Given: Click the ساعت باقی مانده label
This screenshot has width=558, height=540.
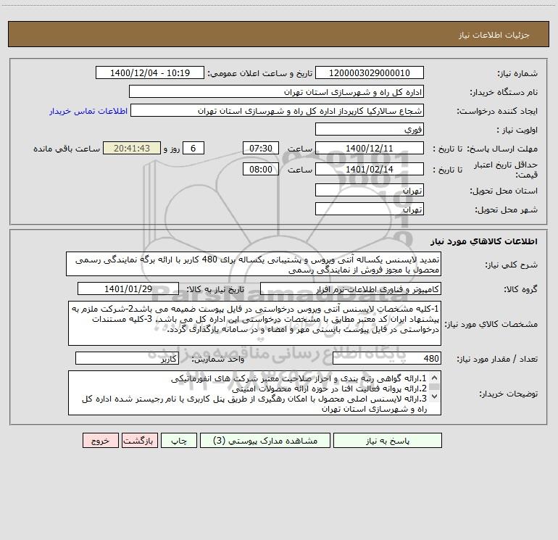Looking at the screenshot, I should point(67,149).
